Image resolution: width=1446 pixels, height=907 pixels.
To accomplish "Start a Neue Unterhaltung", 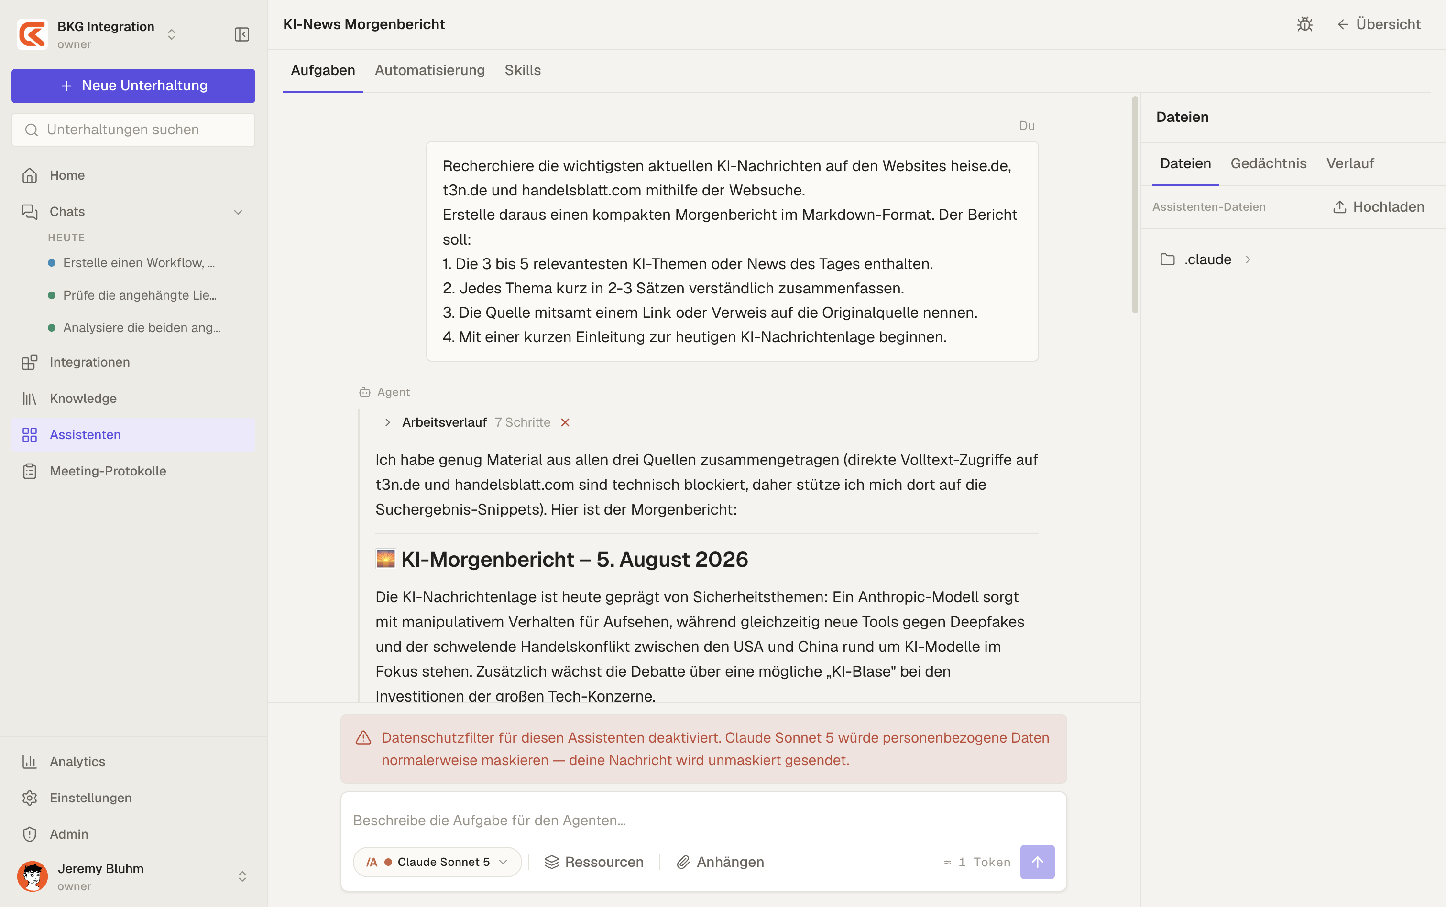I will [133, 86].
